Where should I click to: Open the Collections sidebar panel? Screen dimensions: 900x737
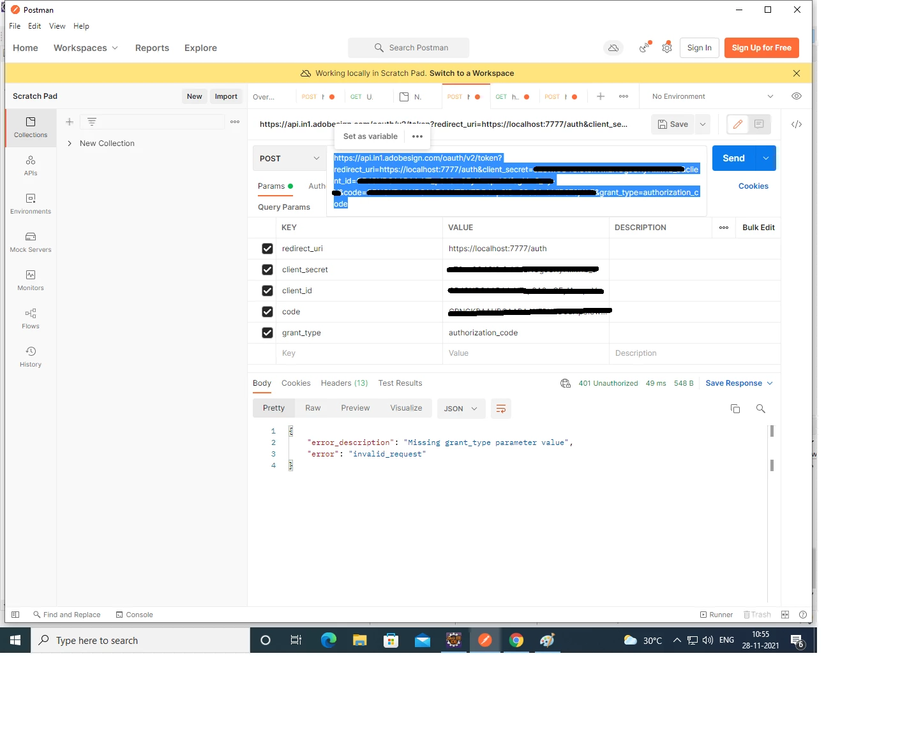coord(31,128)
